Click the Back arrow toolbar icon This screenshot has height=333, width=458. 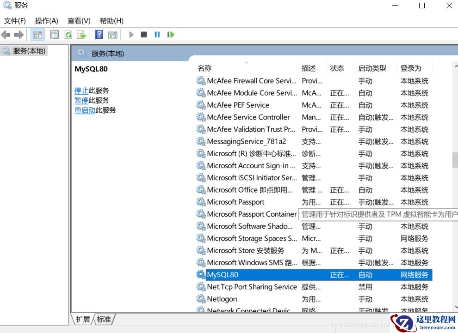tap(6, 35)
